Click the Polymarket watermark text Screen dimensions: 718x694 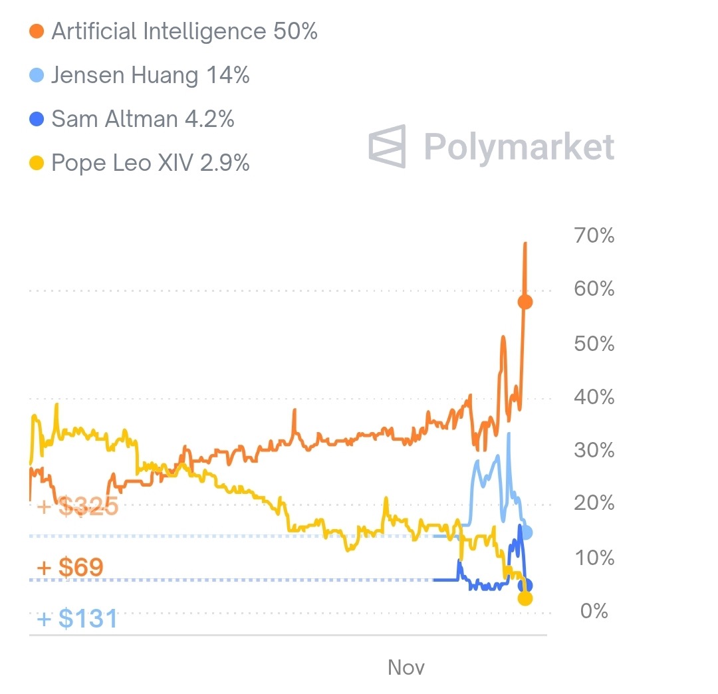coord(519,146)
